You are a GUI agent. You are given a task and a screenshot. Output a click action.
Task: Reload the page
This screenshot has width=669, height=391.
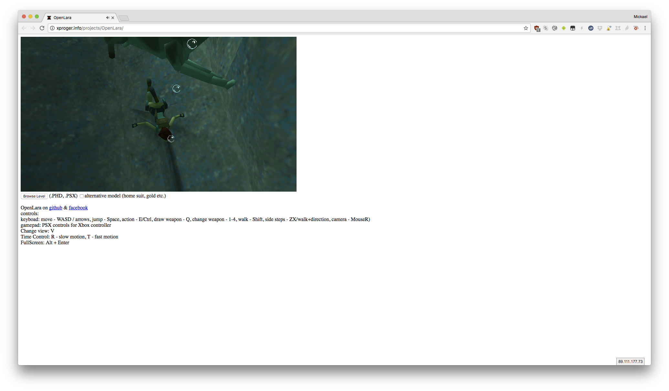tap(42, 28)
